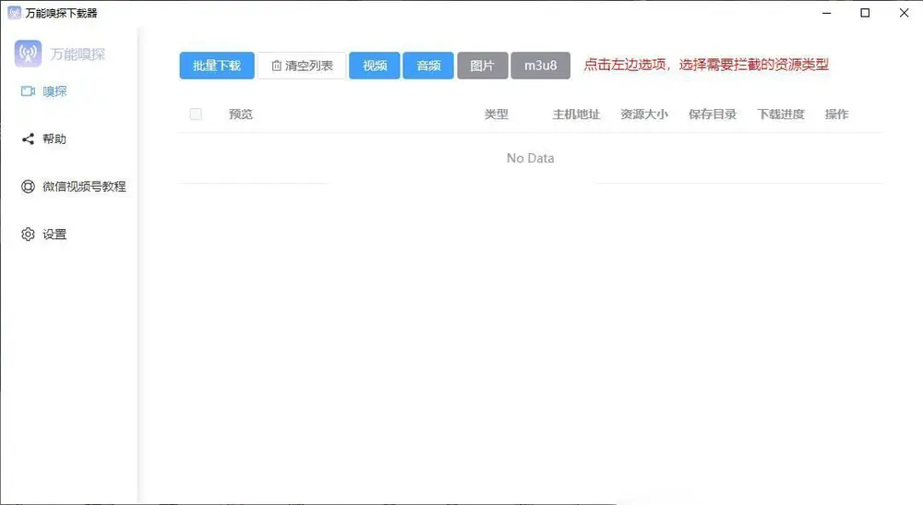This screenshot has height=505, width=923.
Task: Enable the m3u8 resource type filter
Action: pos(540,66)
